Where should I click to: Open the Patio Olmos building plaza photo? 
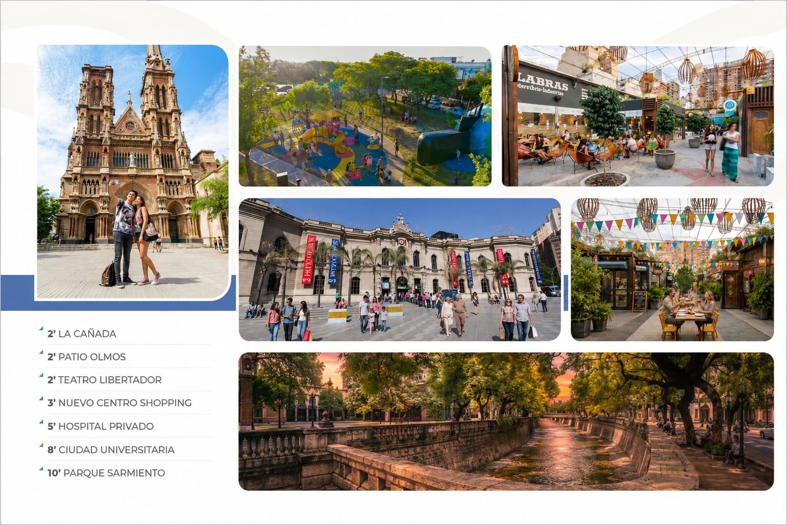coord(400,270)
